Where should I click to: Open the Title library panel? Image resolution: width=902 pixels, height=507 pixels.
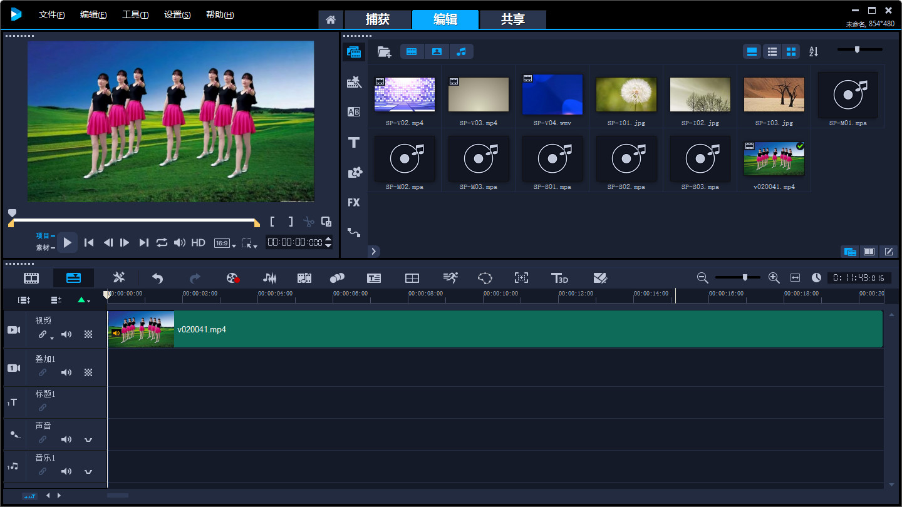point(354,143)
